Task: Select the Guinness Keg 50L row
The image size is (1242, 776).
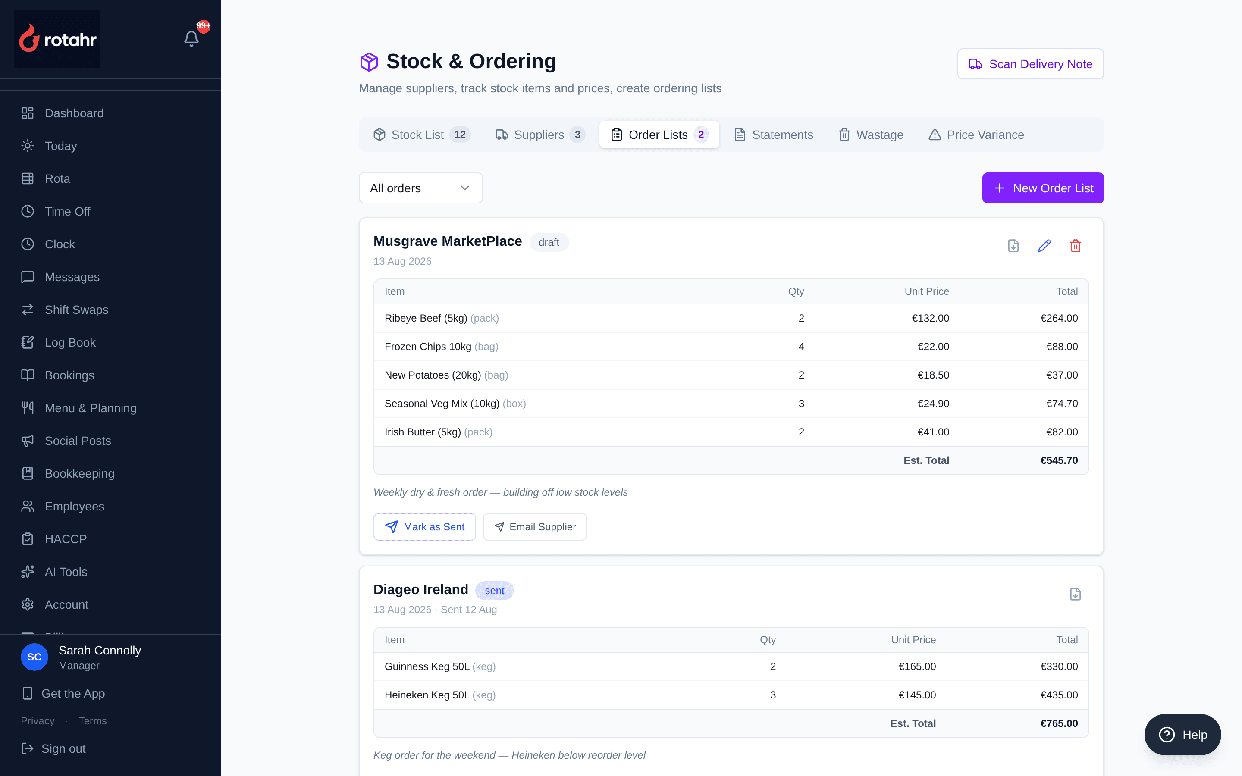Action: (731, 666)
